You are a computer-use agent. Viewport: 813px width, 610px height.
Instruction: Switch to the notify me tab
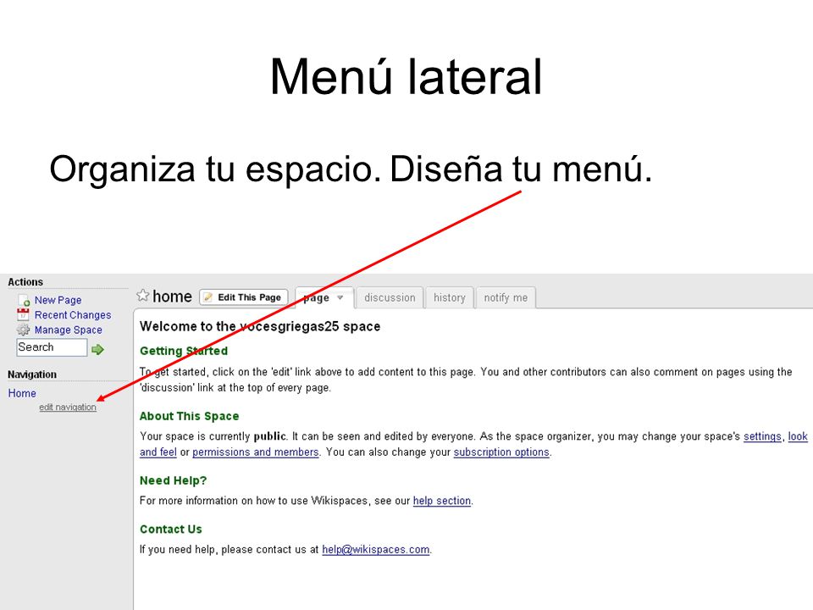pyautogui.click(x=506, y=297)
